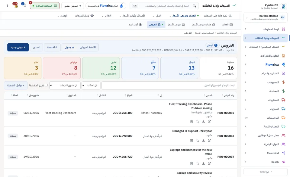Open الموارد البشرية HR people icon
290x177 pixels.
point(283,144)
